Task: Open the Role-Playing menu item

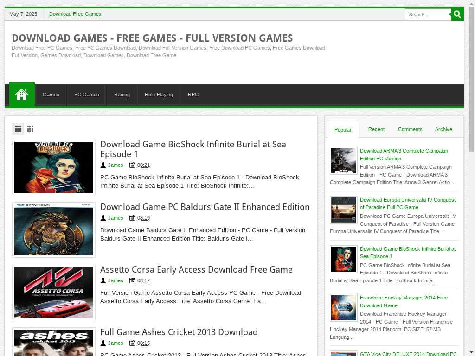Action: coord(159,95)
